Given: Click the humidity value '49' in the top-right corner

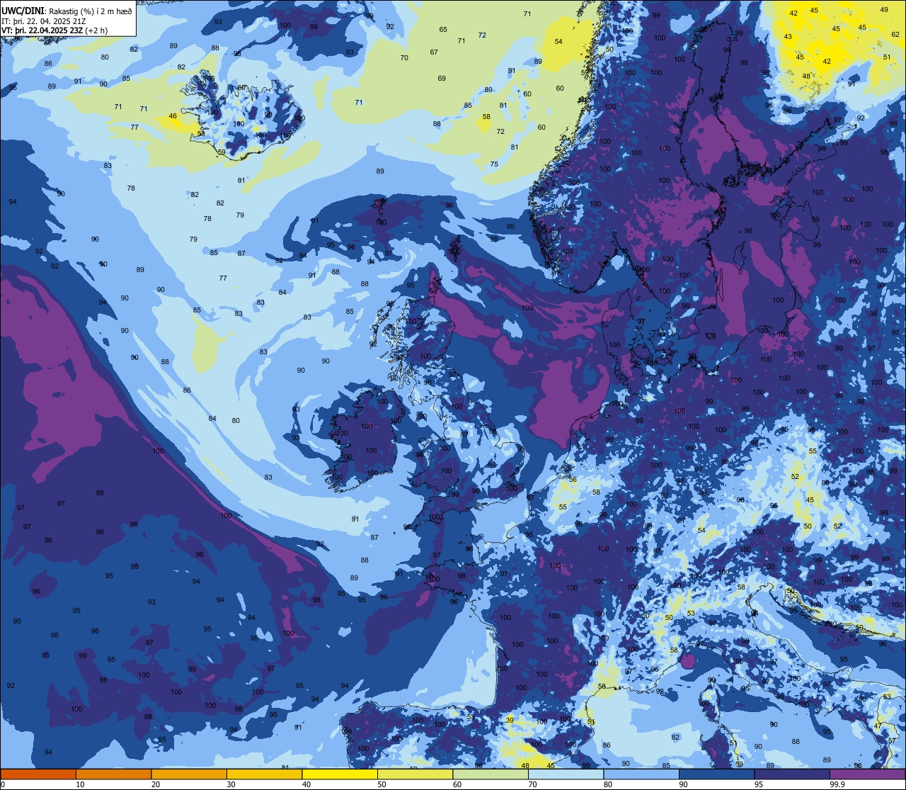Looking at the screenshot, I should (884, 9).
